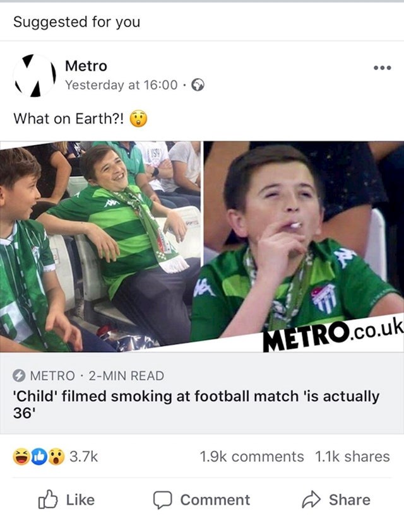This screenshot has height=519, width=404.
Task: Click the globe public audience icon
Action: [198, 85]
